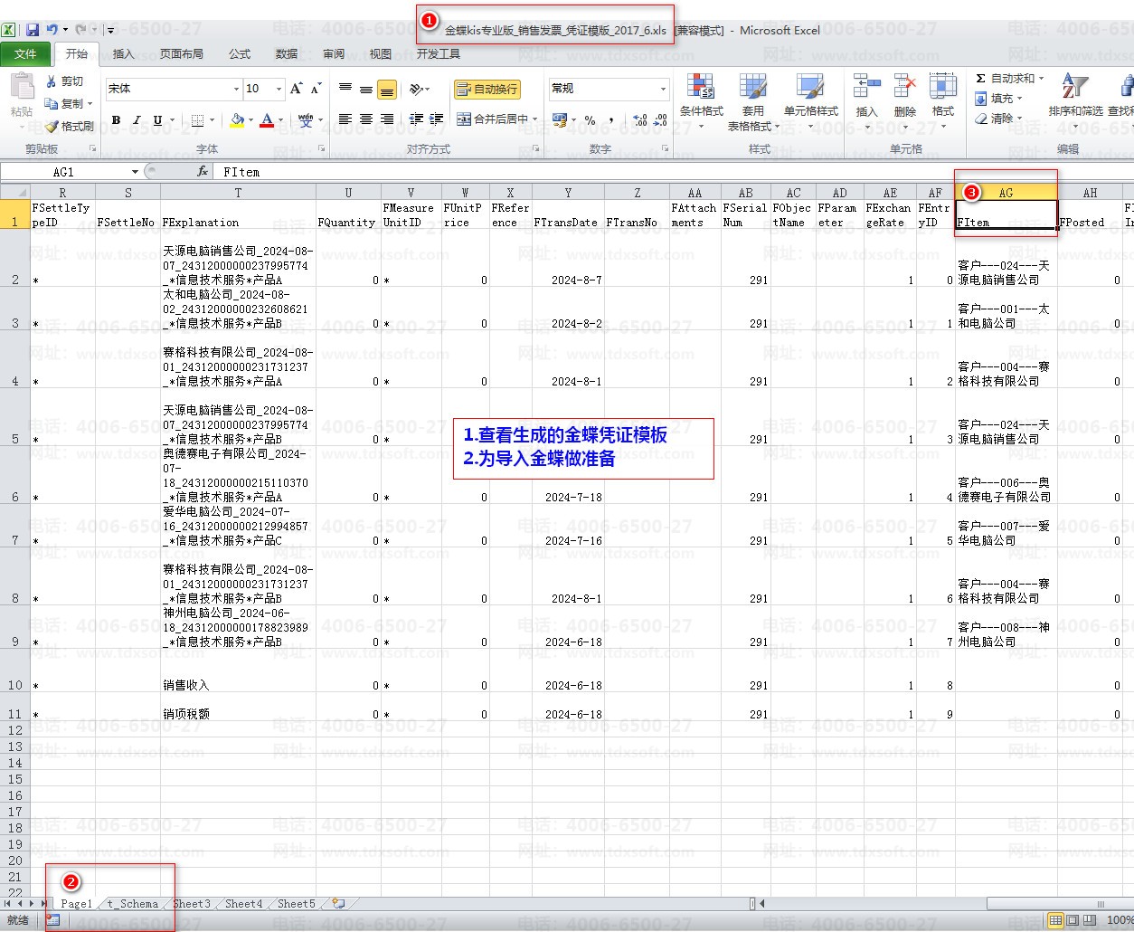Toggle italic formatting
Screen dimensions: 1134x932
[x=137, y=119]
